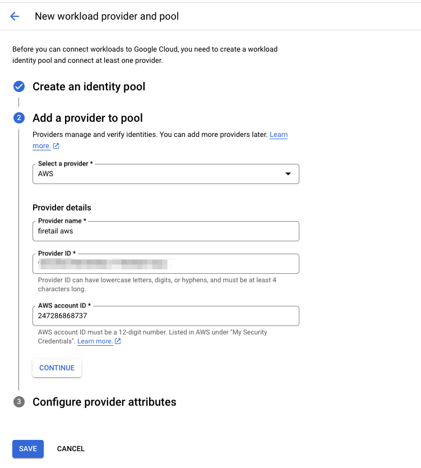Click the step 2 number badge
421x468 pixels.
19,118
